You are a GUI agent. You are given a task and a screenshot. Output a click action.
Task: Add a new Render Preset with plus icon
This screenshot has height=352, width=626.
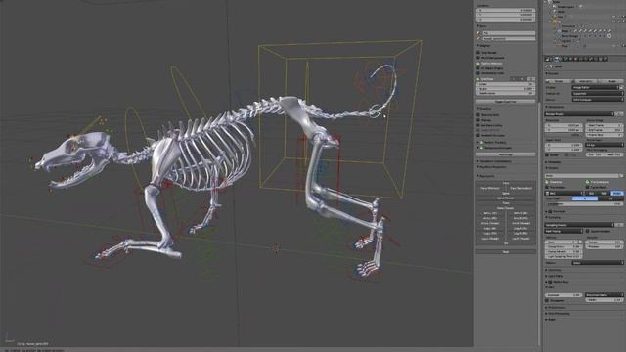(616, 114)
